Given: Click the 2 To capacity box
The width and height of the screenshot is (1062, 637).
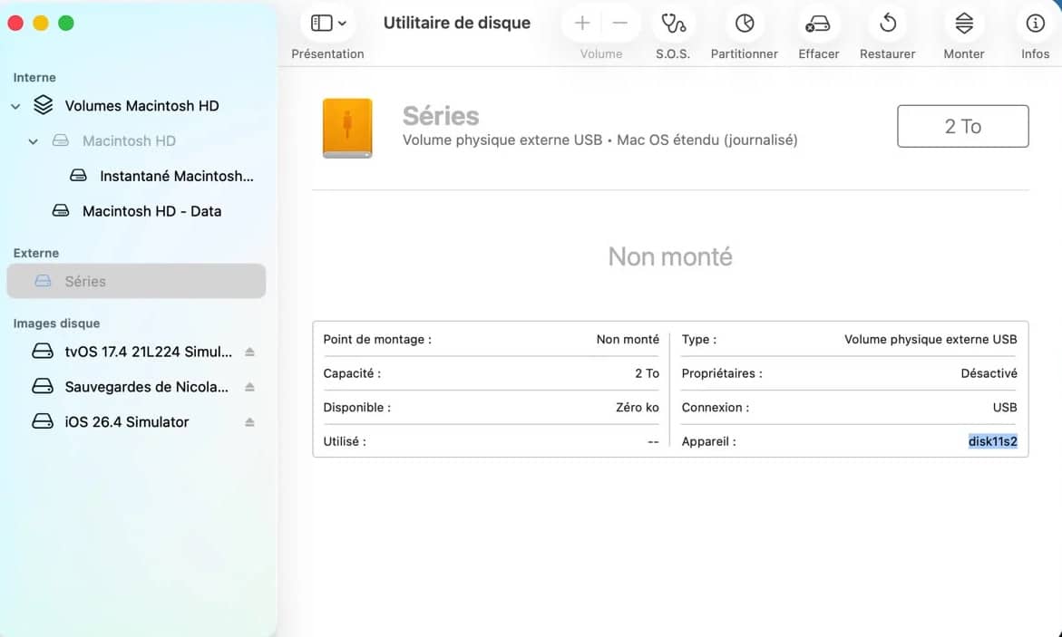Looking at the screenshot, I should click(x=962, y=126).
